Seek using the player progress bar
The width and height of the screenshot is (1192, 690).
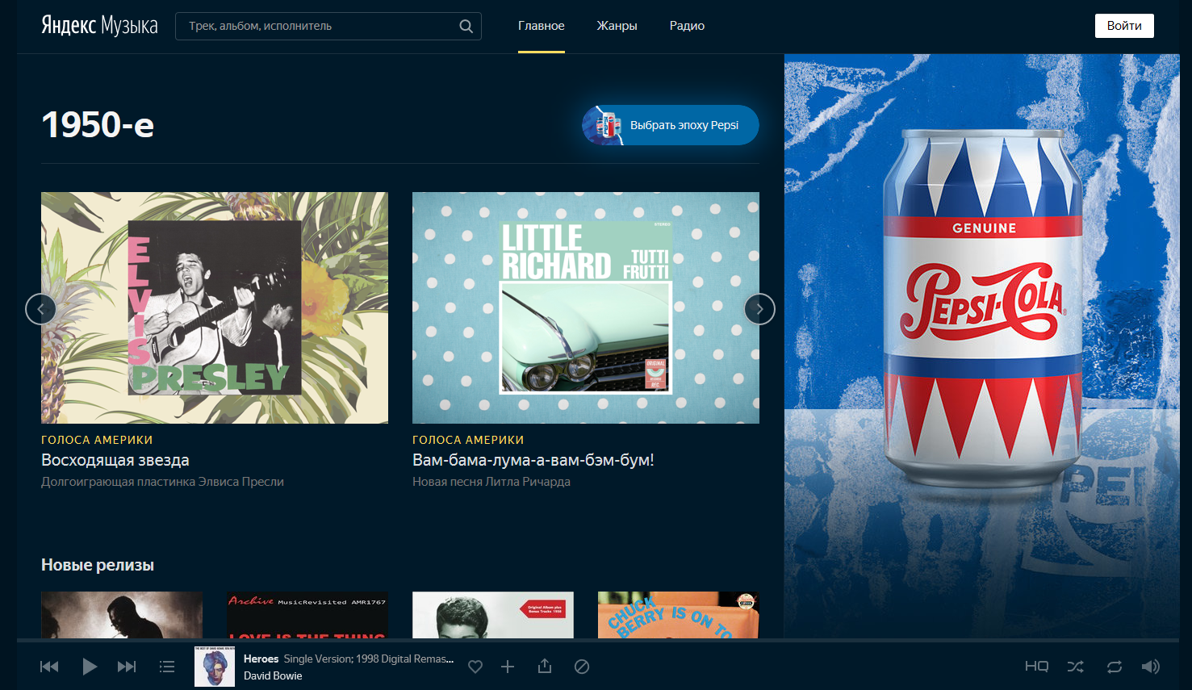tap(598, 641)
